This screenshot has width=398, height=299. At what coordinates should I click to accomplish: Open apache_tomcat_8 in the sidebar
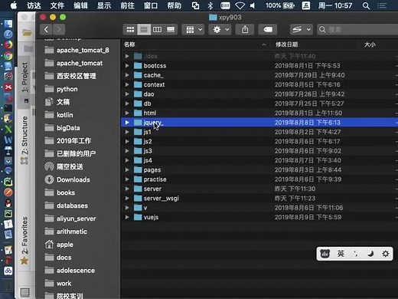[77, 50]
